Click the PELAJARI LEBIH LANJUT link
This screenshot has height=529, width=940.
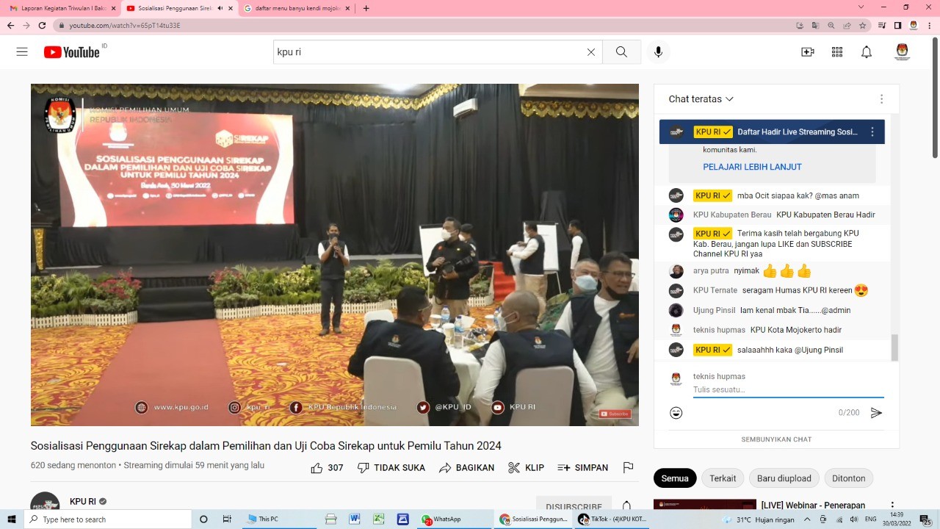[752, 167]
